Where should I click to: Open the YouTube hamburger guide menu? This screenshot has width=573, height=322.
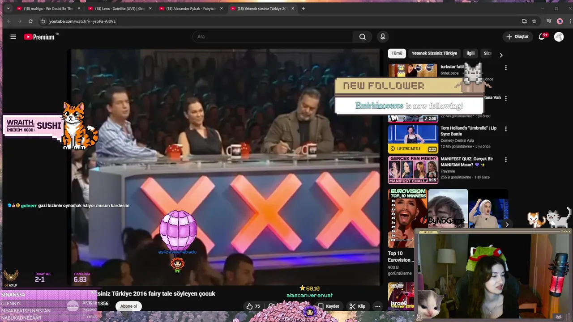coord(13,37)
